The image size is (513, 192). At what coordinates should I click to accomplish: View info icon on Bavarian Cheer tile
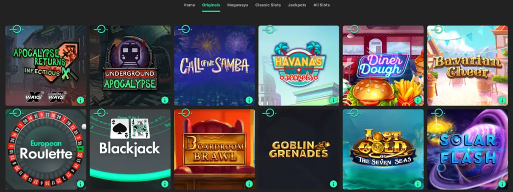(502, 100)
